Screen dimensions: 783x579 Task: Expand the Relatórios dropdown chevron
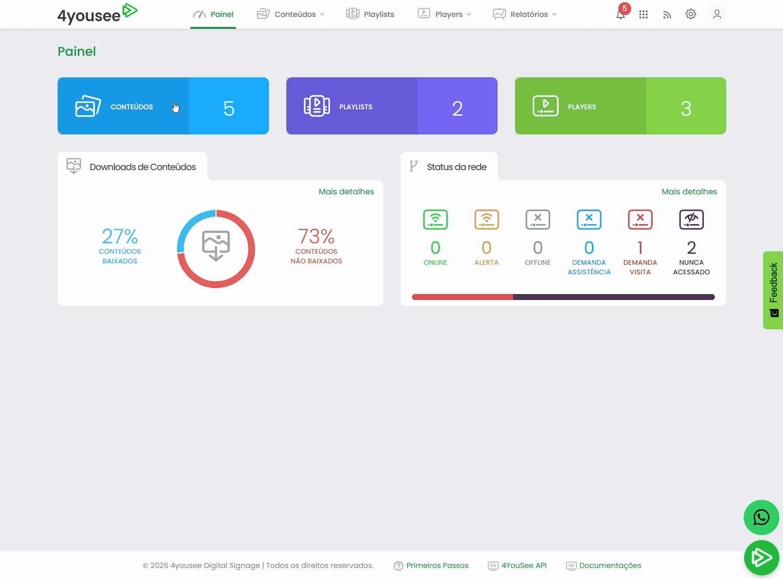coord(554,15)
